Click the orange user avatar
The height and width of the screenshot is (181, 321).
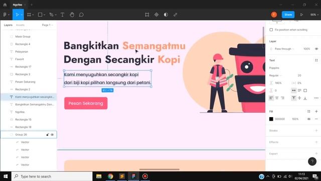tap(274, 15)
